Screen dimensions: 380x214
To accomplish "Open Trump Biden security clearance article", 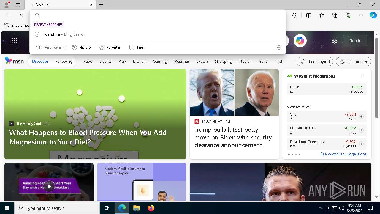I will coord(233,137).
